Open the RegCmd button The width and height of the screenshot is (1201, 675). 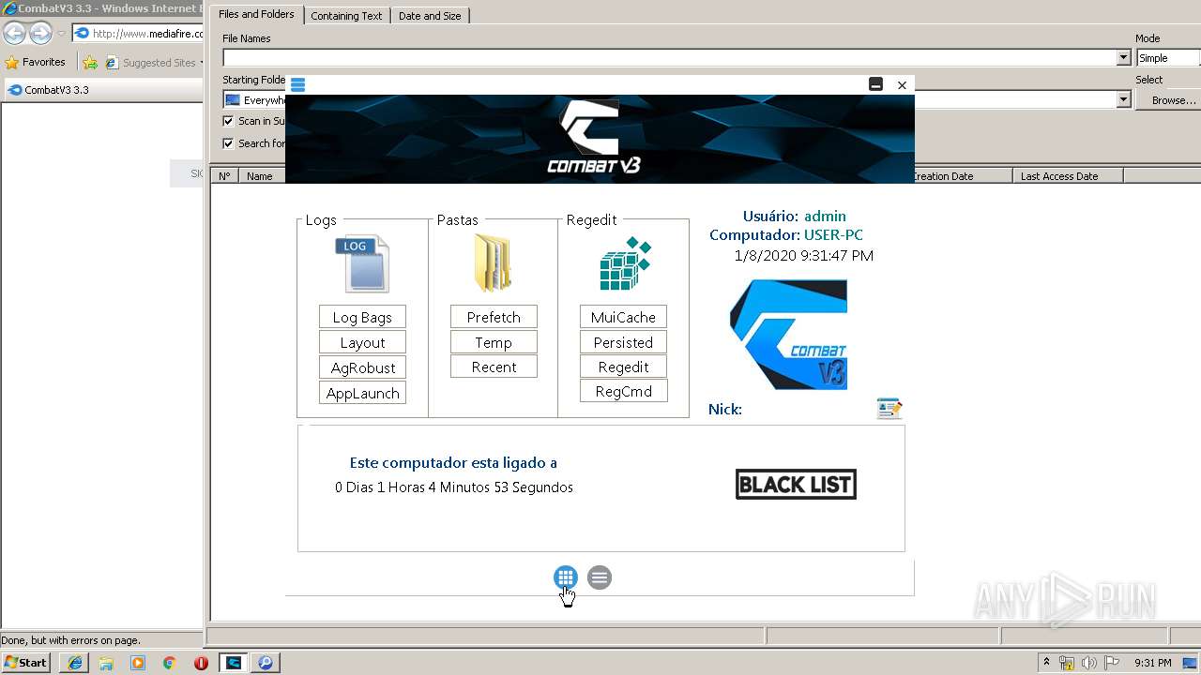[x=623, y=391]
